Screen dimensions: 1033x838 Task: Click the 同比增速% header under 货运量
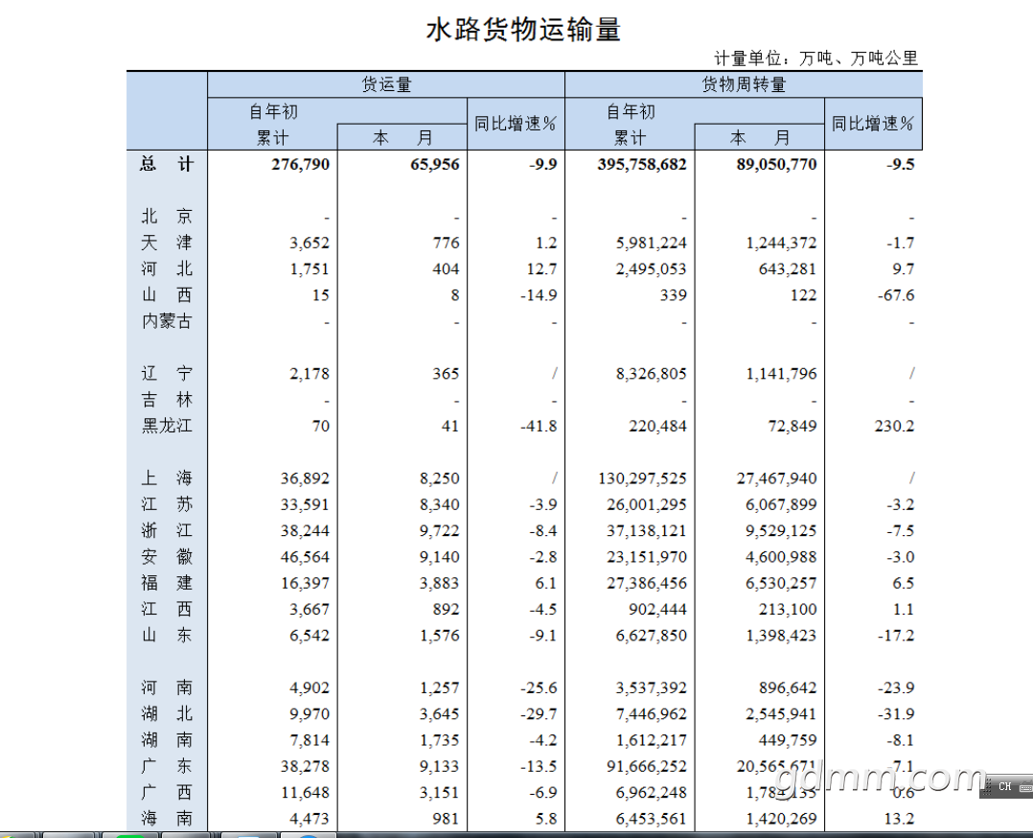click(x=516, y=124)
